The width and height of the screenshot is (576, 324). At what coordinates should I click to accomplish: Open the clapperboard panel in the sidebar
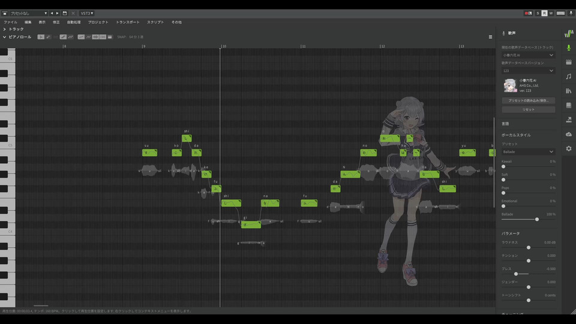coord(569,62)
